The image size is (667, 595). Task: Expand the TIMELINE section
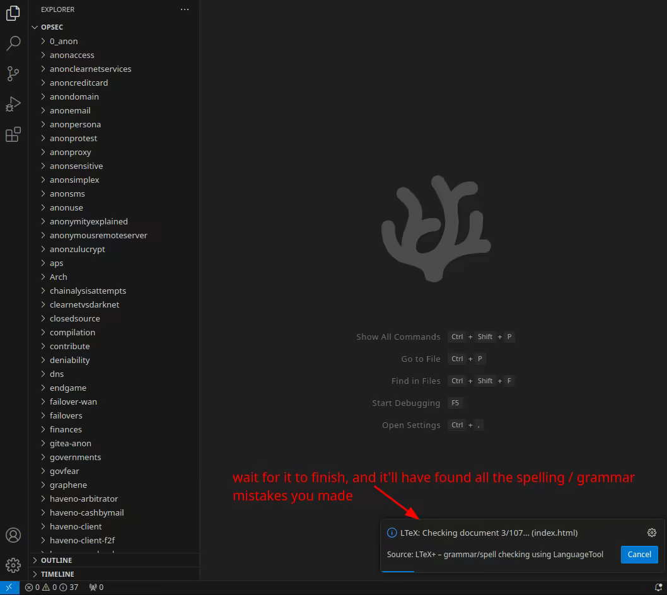[x=57, y=574]
